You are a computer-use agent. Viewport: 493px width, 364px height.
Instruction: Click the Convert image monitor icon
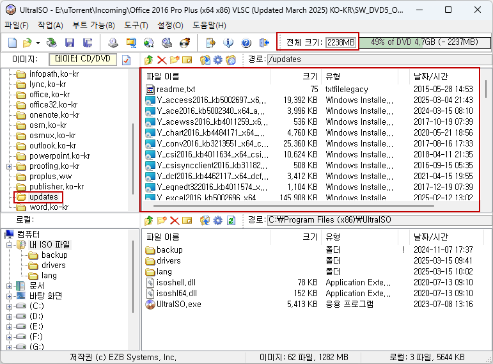[131, 42]
